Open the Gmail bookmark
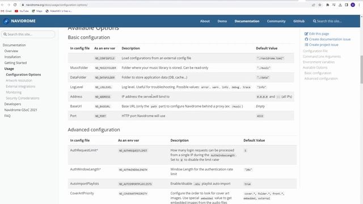This screenshot has height=204, width=363. tap(6, 11)
